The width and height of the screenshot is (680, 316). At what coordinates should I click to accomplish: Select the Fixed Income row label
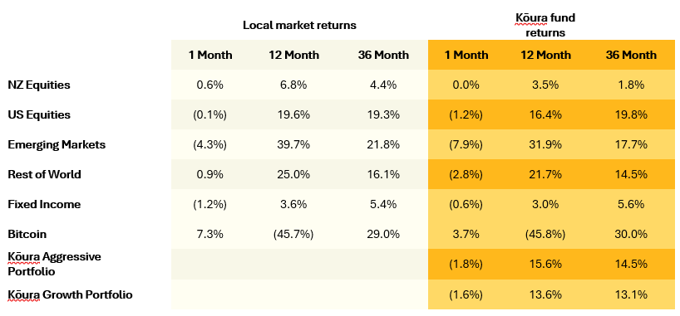[x=44, y=204]
